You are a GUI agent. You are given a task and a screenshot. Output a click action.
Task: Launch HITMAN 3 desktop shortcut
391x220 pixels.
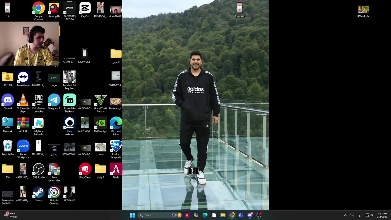(69, 194)
